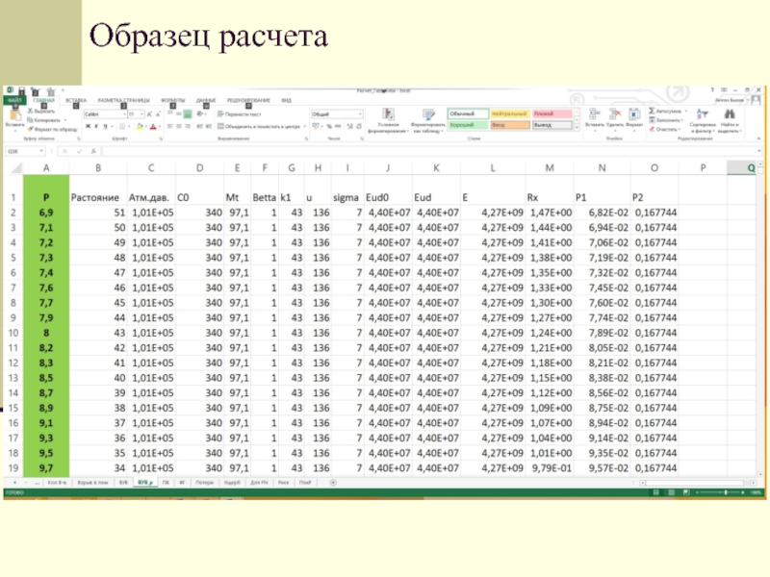The width and height of the screenshot is (770, 577).
Task: Click the align right icon
Action: pos(188,127)
